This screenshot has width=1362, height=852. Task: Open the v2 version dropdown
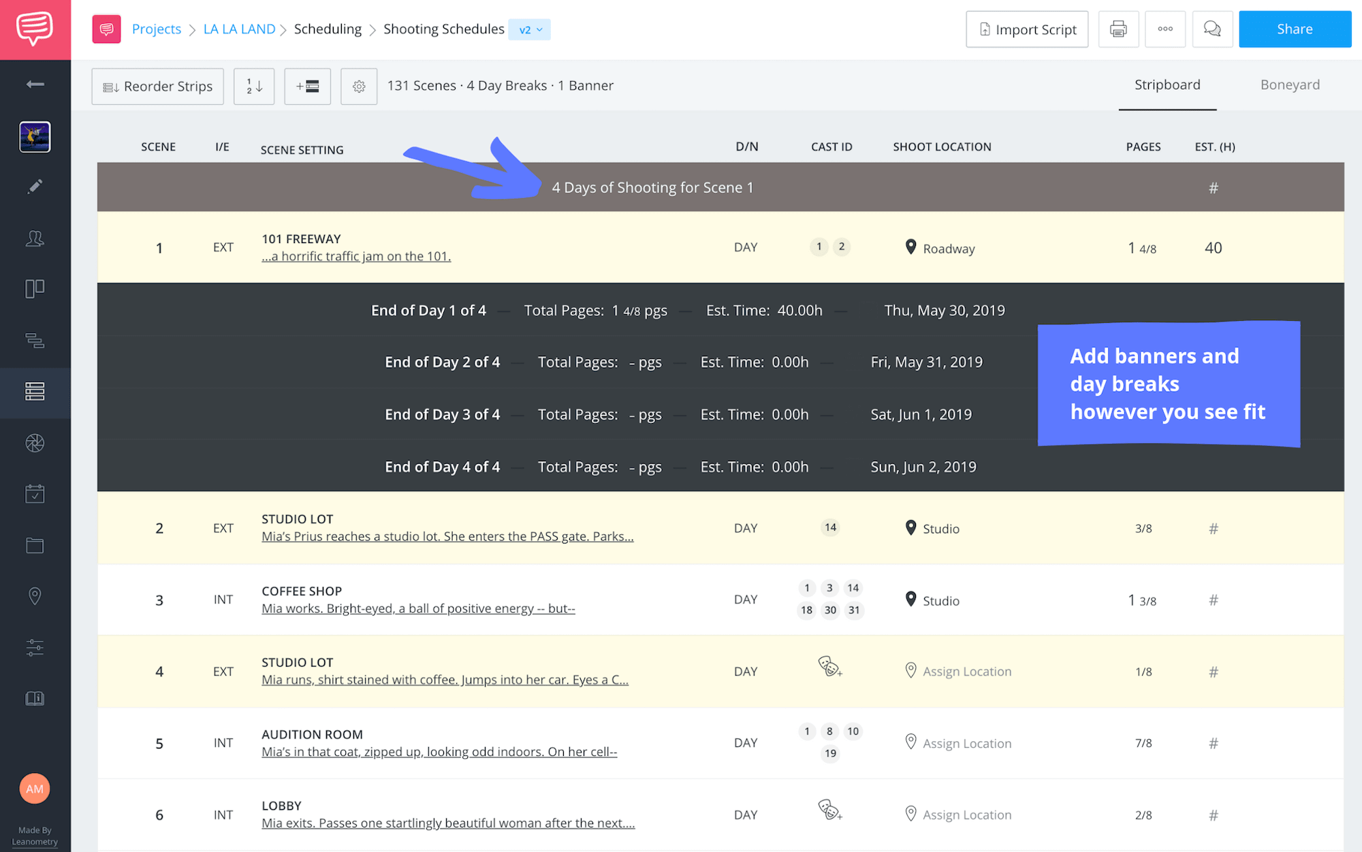530,29
